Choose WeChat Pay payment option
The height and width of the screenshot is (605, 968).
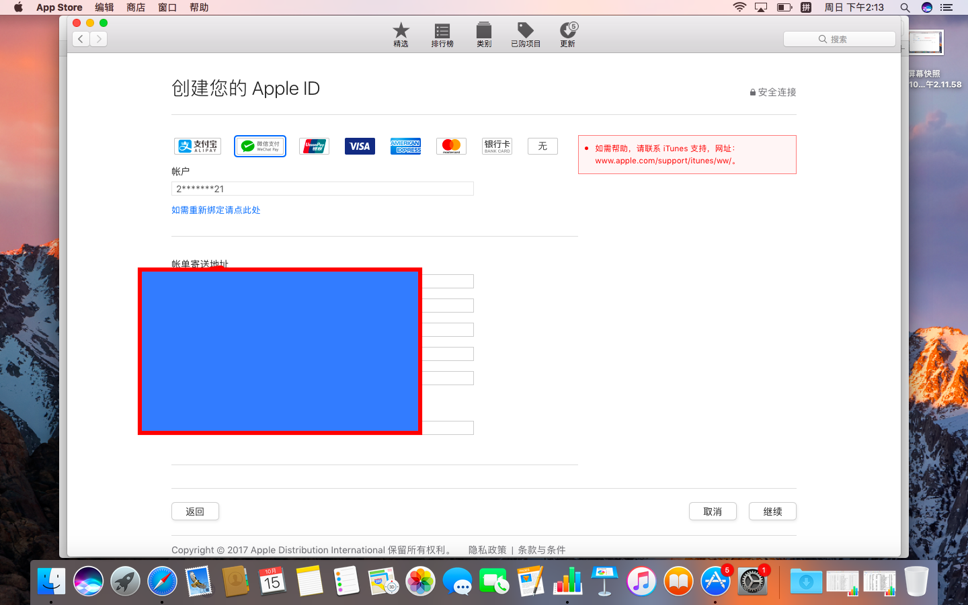(x=260, y=146)
